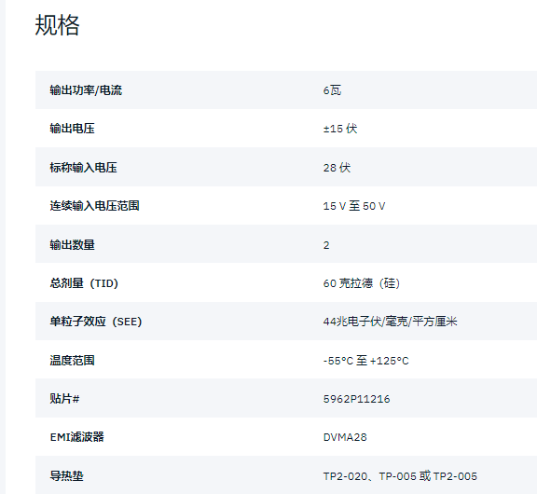
Task: Click the 单粒子效应 (SEE) label
Action: click(96, 322)
